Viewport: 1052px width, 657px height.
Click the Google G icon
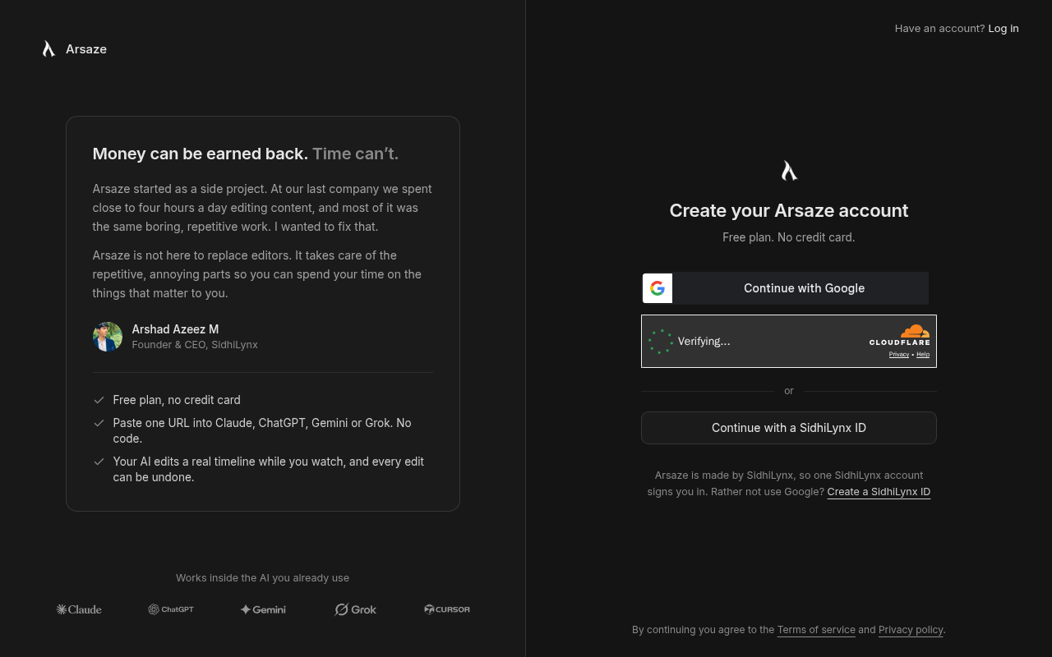[657, 288]
